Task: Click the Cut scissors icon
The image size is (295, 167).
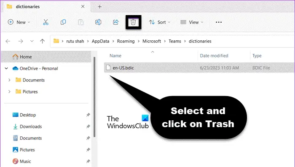Action: click(x=46, y=22)
